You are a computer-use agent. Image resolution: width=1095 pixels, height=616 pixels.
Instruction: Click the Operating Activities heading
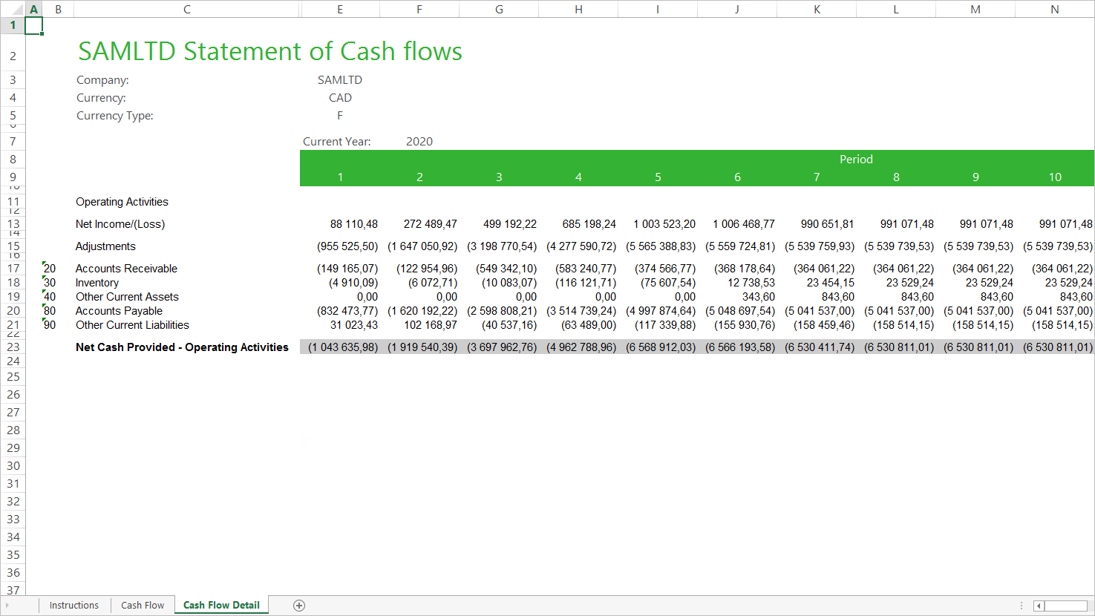(x=122, y=202)
